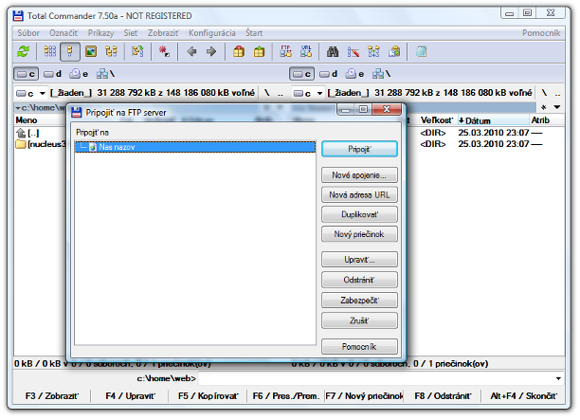Go to root using right panel backslash button

(x=544, y=93)
